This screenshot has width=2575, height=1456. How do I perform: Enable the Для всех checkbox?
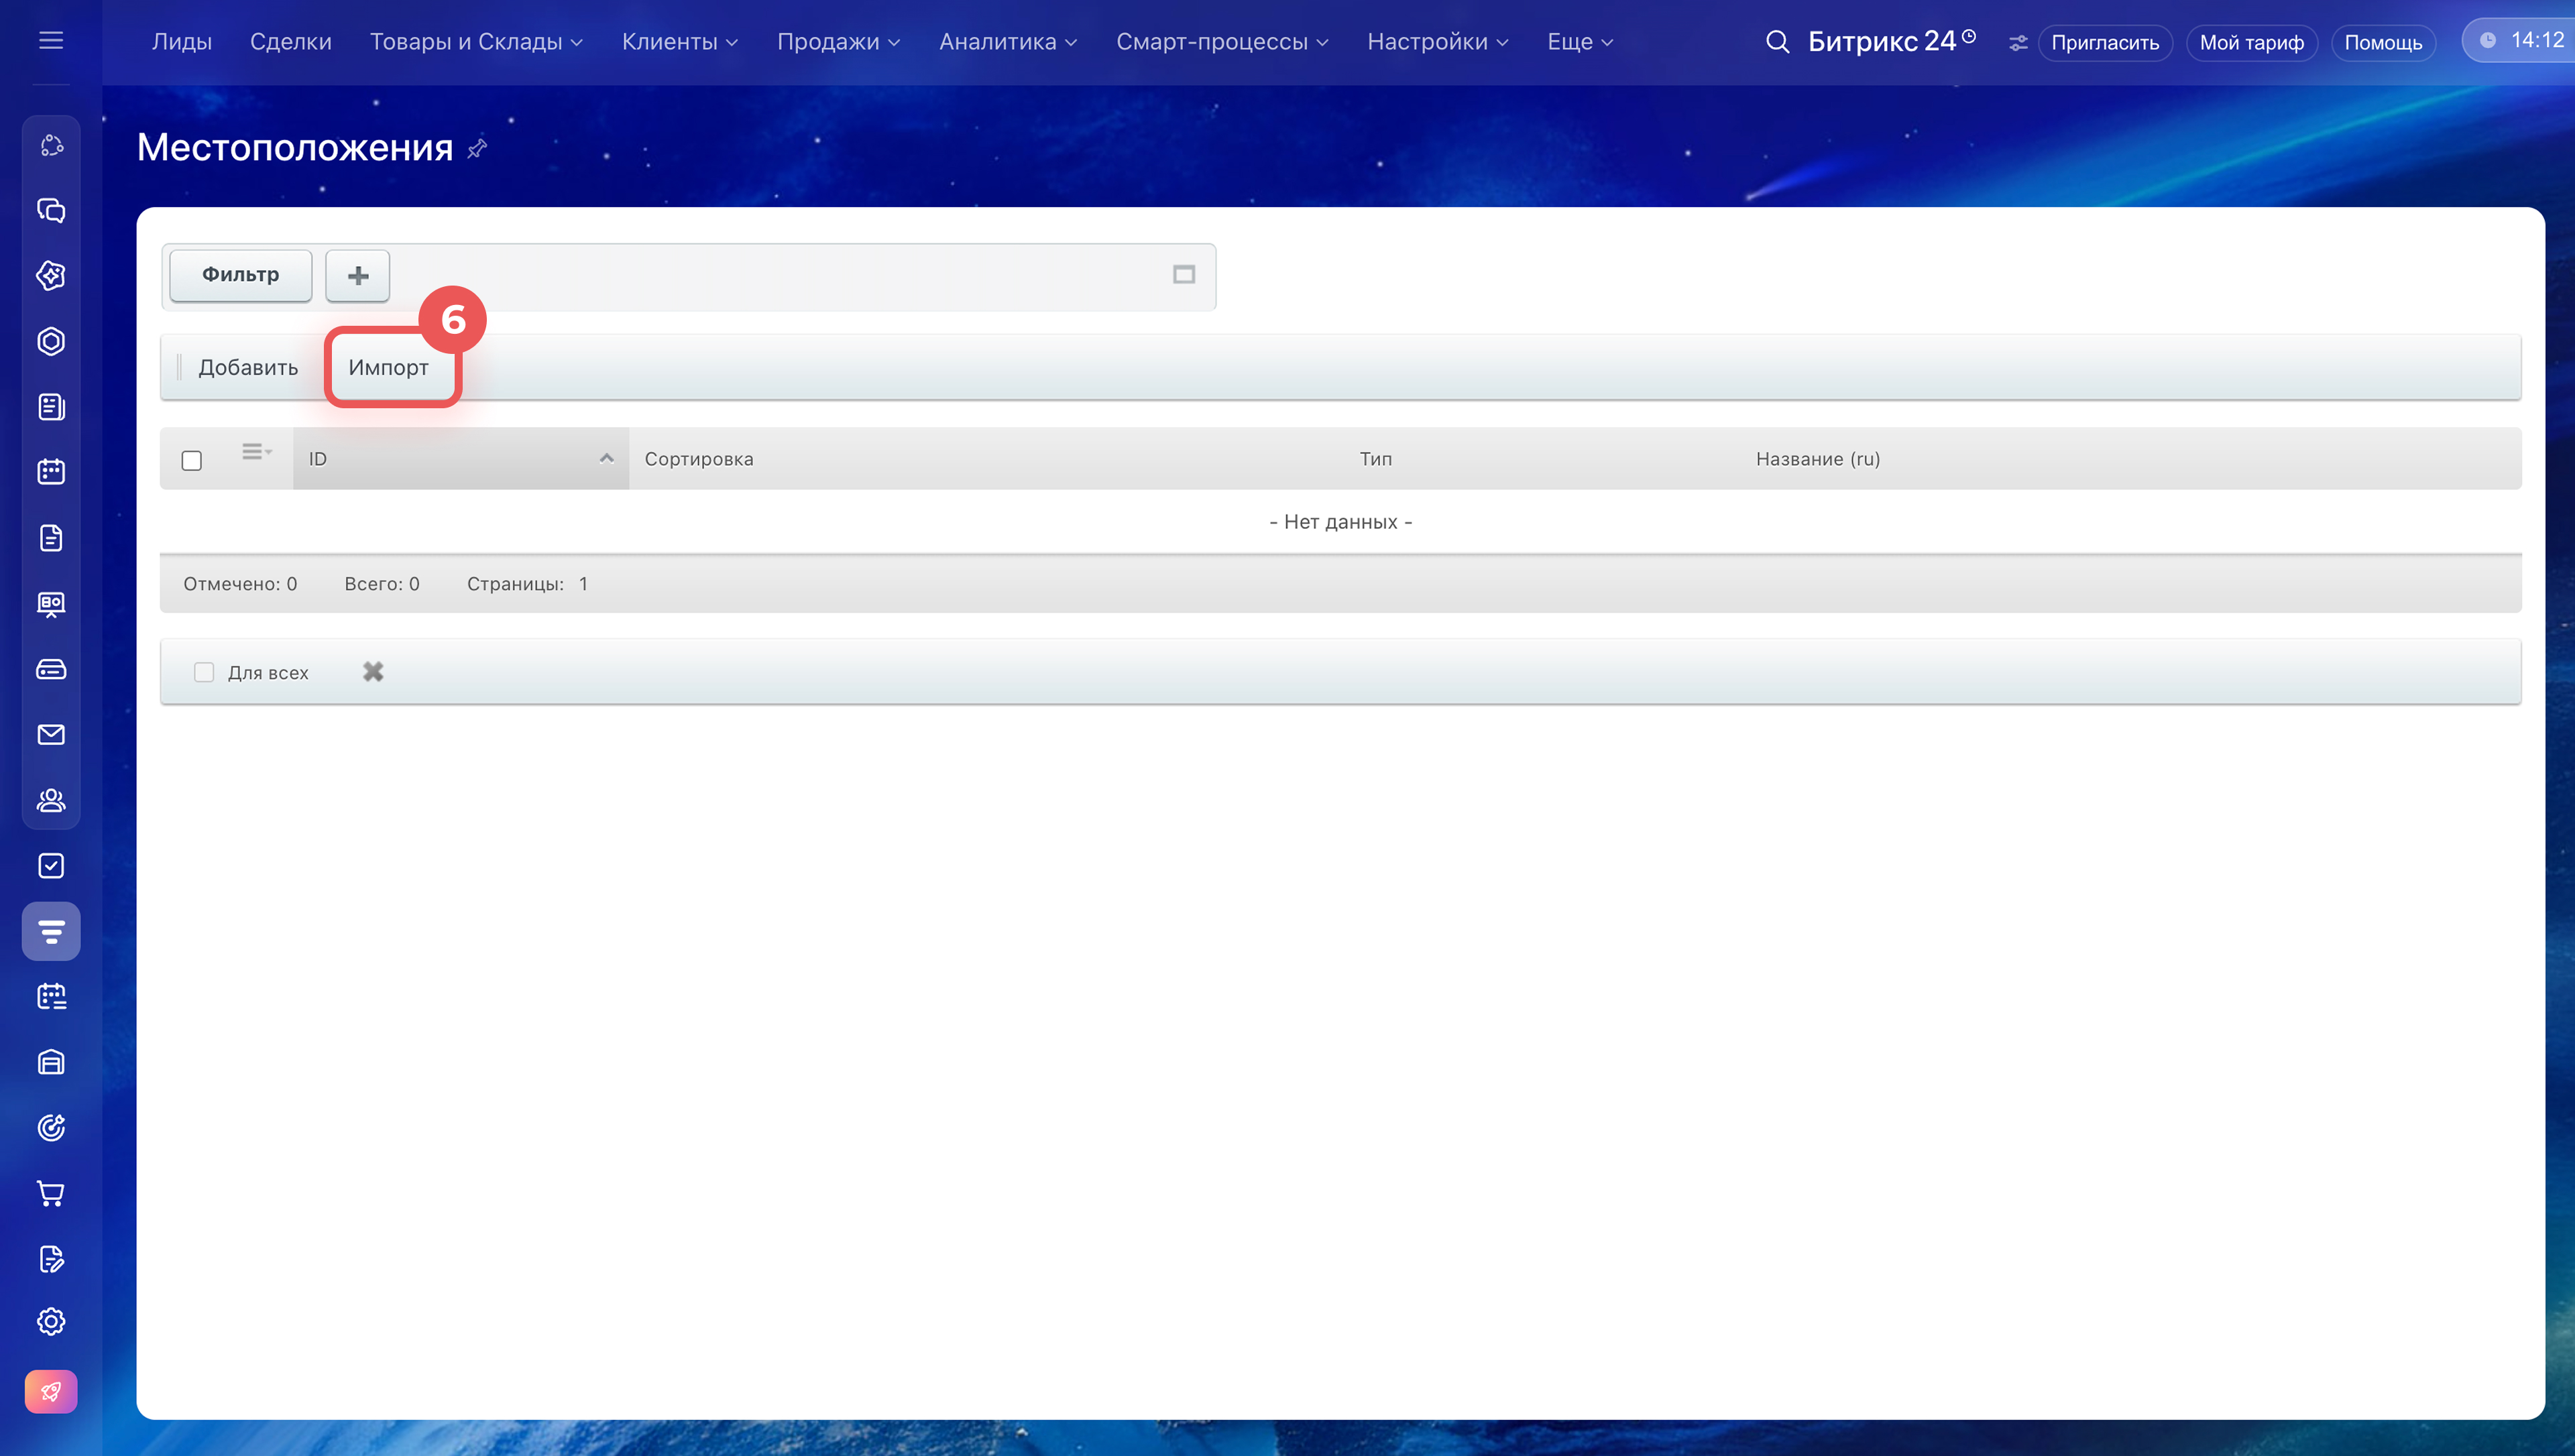[x=204, y=672]
